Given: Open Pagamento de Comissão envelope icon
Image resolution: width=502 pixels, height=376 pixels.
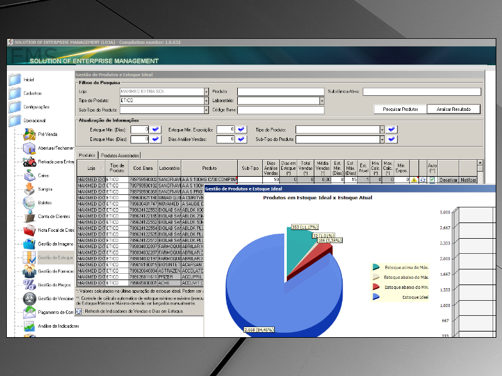Looking at the screenshot, I should coord(29,312).
